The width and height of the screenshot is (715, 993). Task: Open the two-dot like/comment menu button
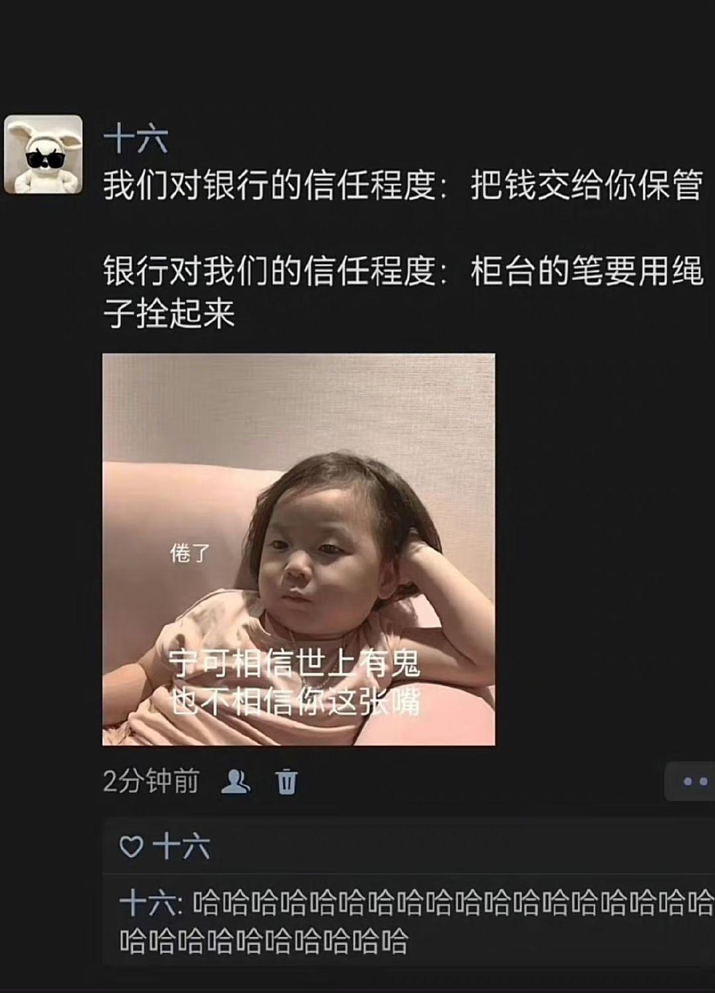click(691, 781)
